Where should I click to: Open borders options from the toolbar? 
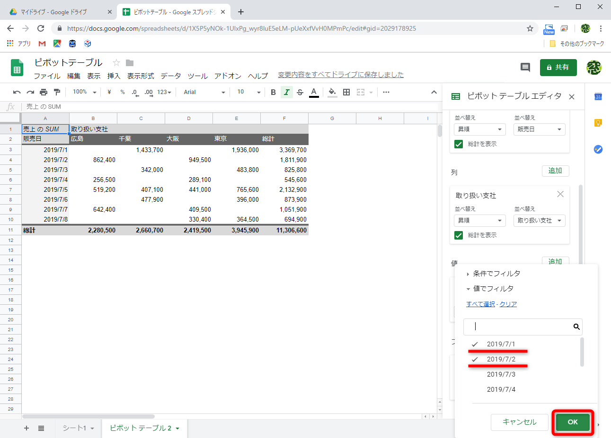click(x=346, y=92)
